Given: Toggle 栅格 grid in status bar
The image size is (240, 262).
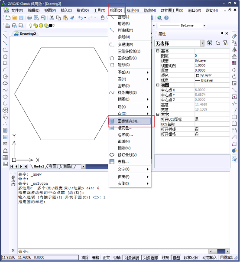Looking at the screenshot, I should (x=95, y=258).
